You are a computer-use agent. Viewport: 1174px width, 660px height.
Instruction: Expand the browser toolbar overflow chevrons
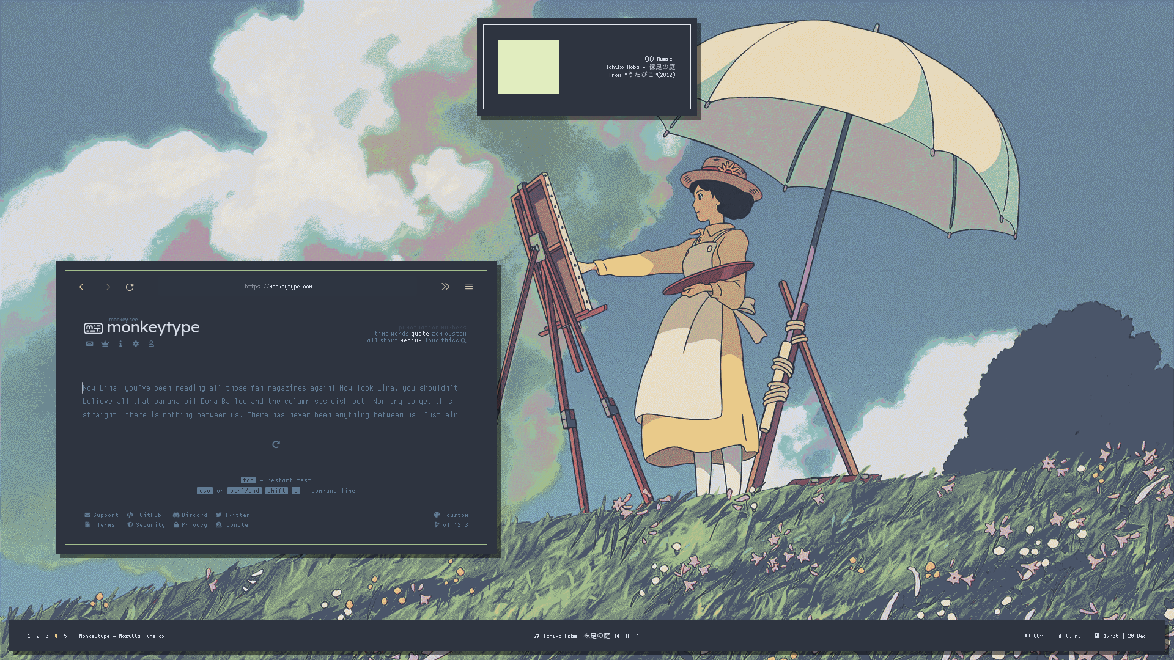[x=445, y=287]
